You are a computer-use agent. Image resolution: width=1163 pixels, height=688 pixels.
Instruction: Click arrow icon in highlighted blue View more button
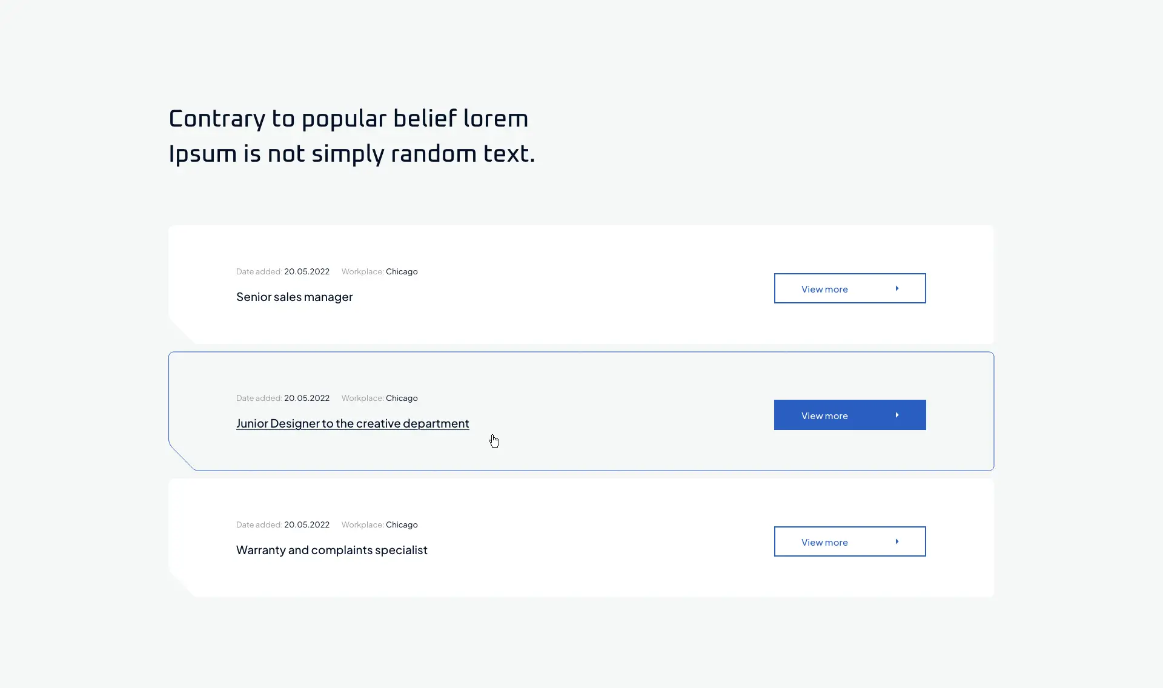pyautogui.click(x=897, y=415)
